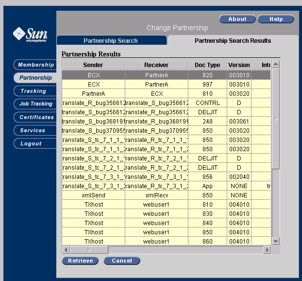This screenshot has width=302, height=281.
Task: Click sender translate_S_tc_7_2_1_1 cell
Action: click(93, 158)
